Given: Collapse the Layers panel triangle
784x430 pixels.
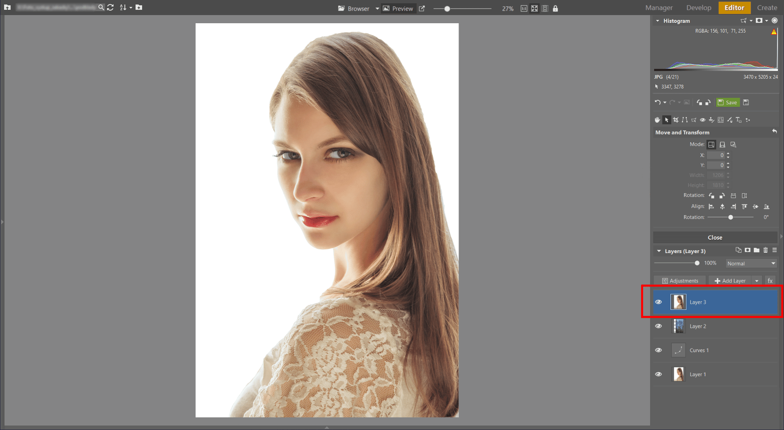Looking at the screenshot, I should point(659,251).
